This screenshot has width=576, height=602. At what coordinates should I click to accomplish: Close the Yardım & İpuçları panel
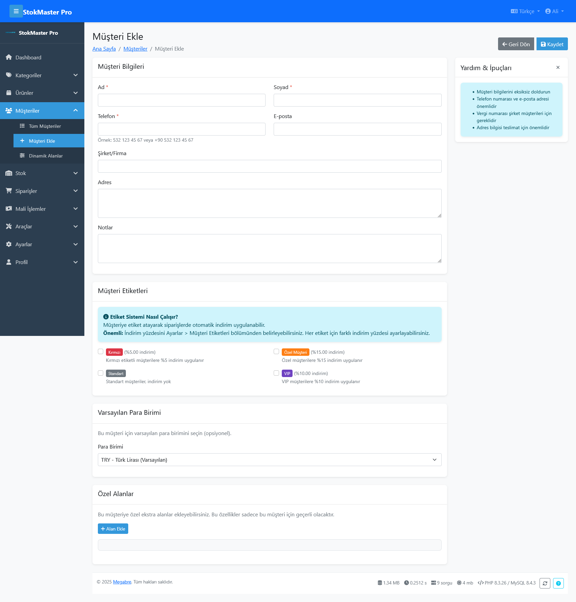pos(557,67)
